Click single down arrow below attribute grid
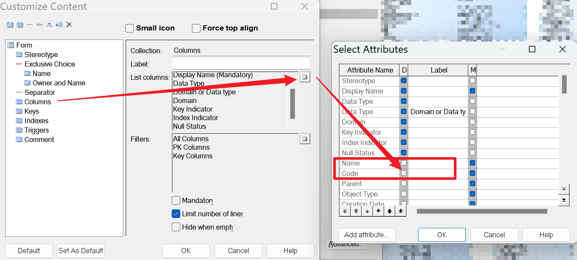This screenshot has height=260, width=577. [x=378, y=211]
